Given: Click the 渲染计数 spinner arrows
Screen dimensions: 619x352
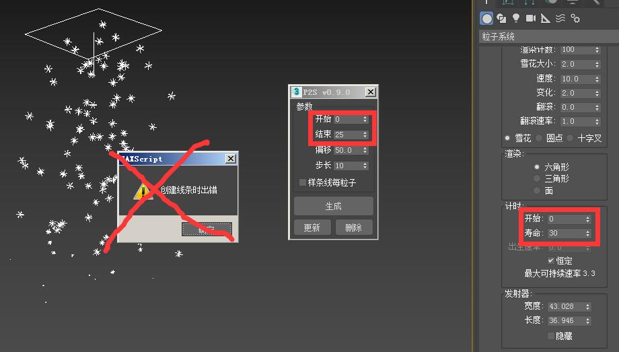Looking at the screenshot, I should (597, 50).
